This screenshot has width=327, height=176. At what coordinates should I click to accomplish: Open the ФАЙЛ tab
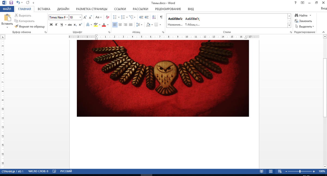tap(7, 9)
